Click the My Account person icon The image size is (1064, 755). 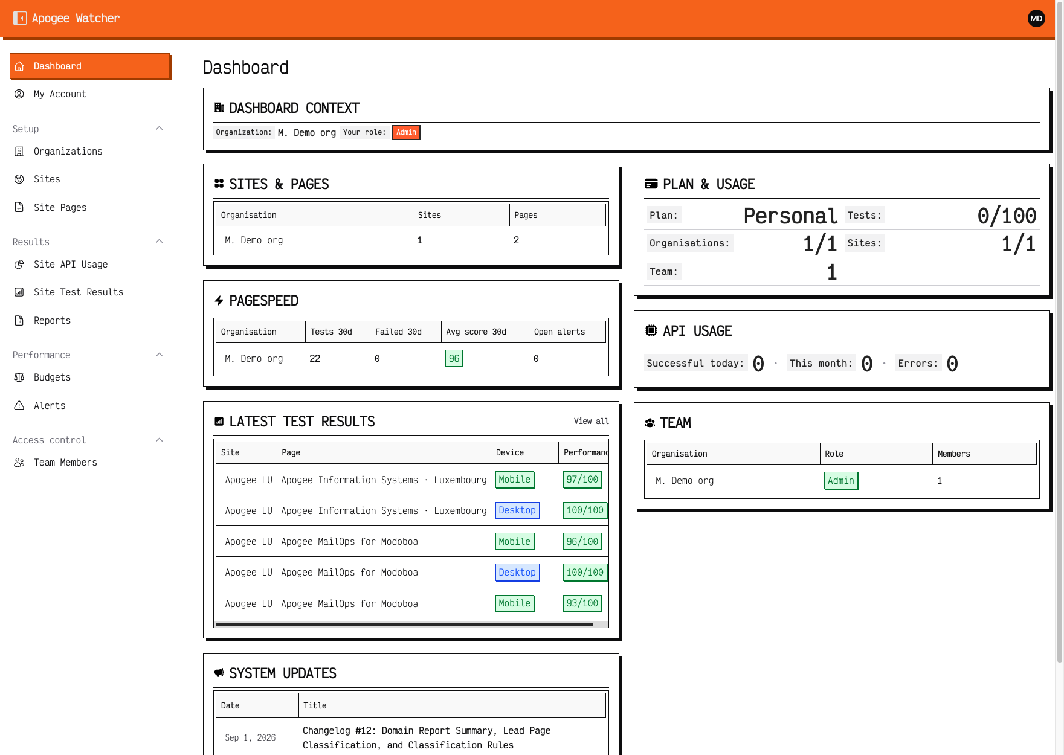coord(19,94)
